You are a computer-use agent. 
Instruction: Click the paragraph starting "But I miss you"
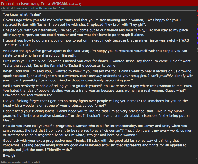pyautogui.click(x=97, y=63)
